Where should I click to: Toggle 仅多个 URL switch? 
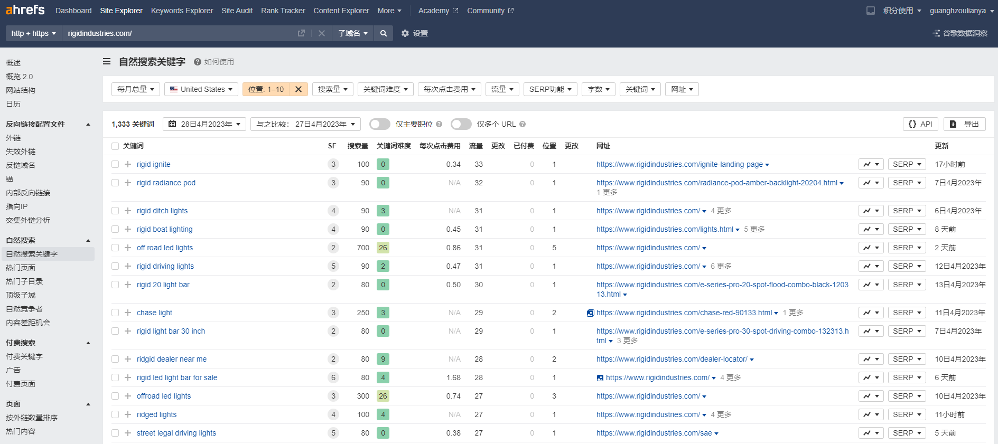coord(461,124)
